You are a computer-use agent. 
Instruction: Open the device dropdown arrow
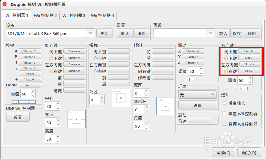pyautogui.click(x=90, y=33)
